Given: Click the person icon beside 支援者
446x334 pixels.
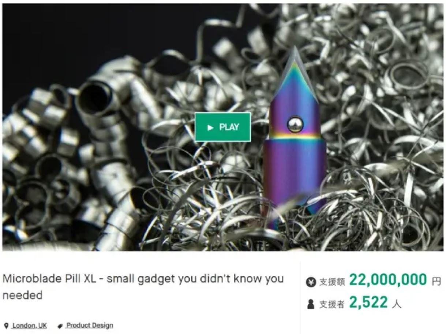Looking at the screenshot, I should tap(311, 304).
